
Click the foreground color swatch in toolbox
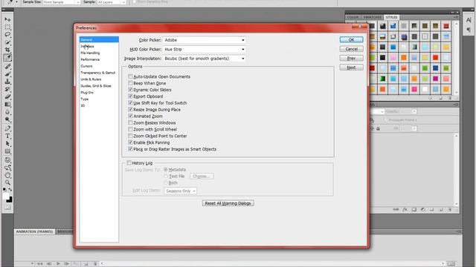[6, 197]
